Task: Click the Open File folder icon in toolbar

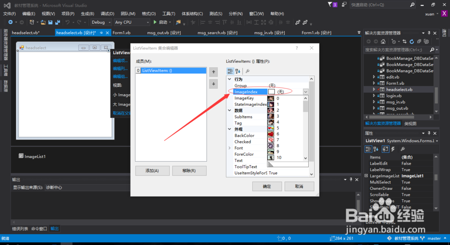Action: point(43,22)
